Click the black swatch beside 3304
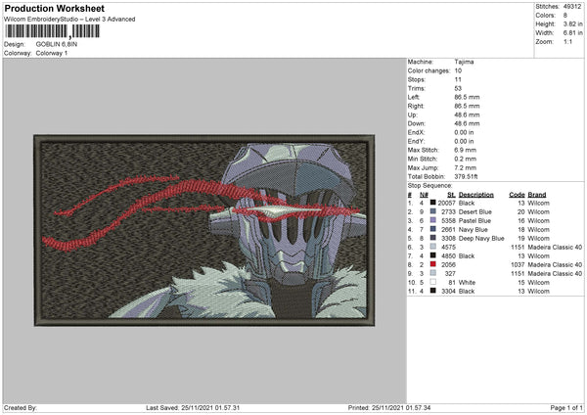The height and width of the screenshot is (415, 587). click(432, 291)
